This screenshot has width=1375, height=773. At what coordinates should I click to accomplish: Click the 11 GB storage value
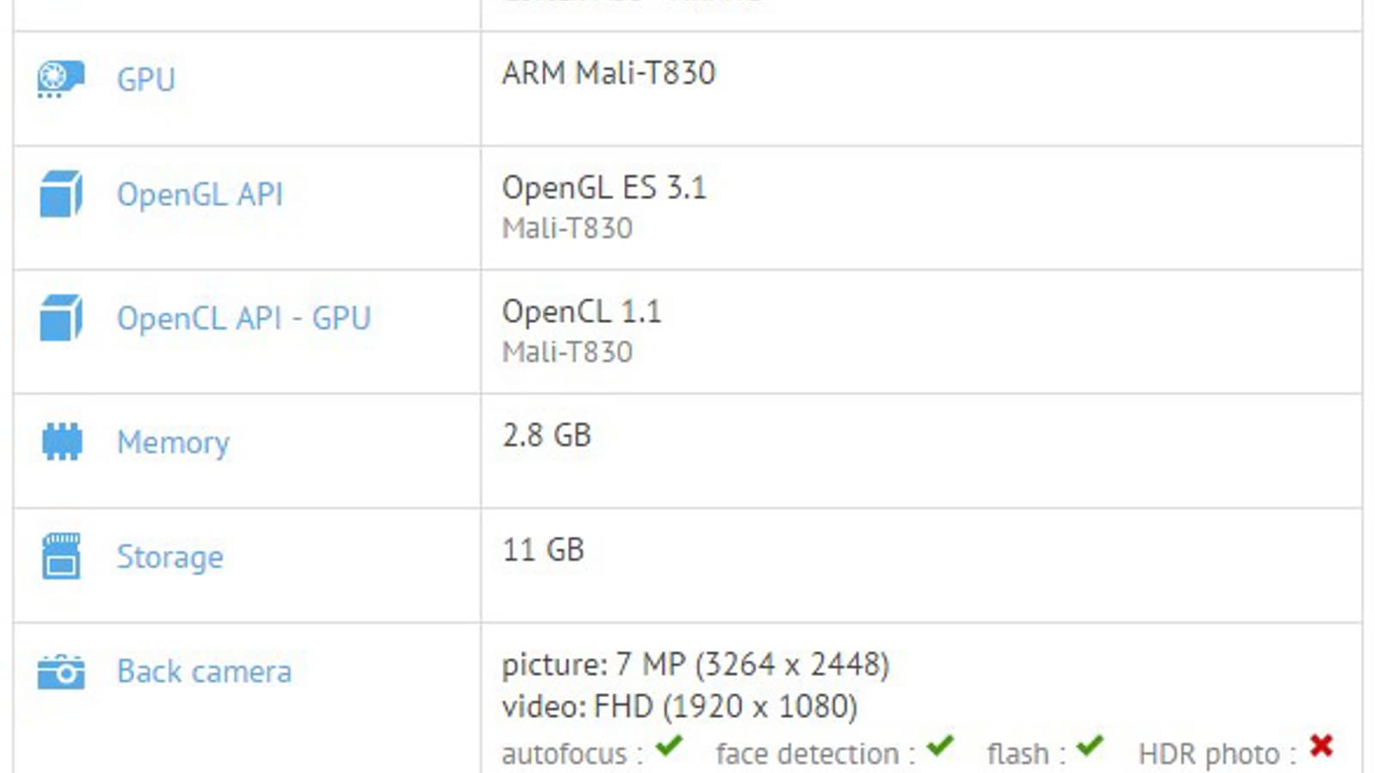point(543,549)
